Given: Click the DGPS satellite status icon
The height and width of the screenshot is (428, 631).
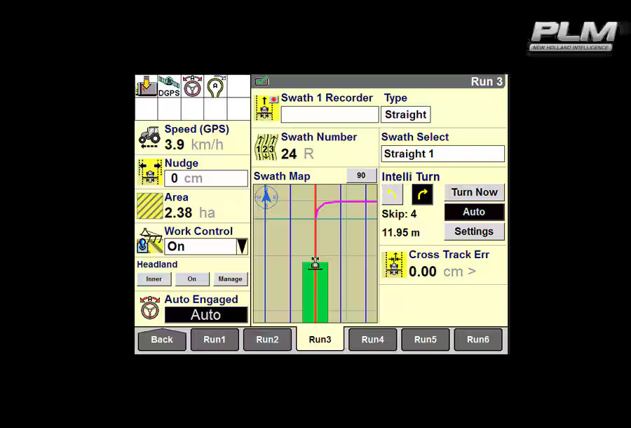Looking at the screenshot, I should coord(169,86).
